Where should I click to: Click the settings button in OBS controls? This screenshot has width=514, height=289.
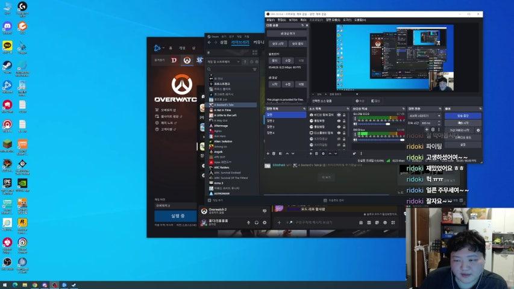coord(463,144)
